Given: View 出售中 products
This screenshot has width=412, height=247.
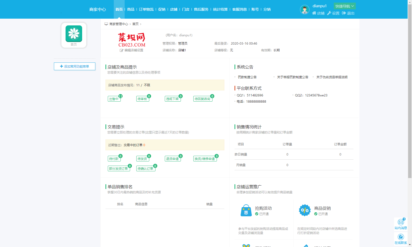Looking at the screenshot, I should coord(114,99).
